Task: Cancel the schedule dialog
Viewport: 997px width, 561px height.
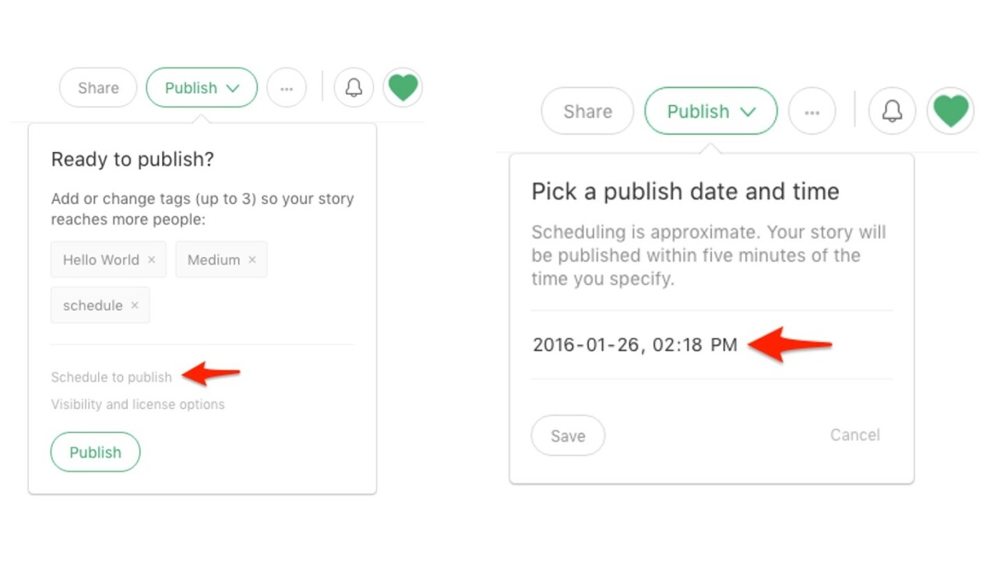Action: [x=854, y=435]
